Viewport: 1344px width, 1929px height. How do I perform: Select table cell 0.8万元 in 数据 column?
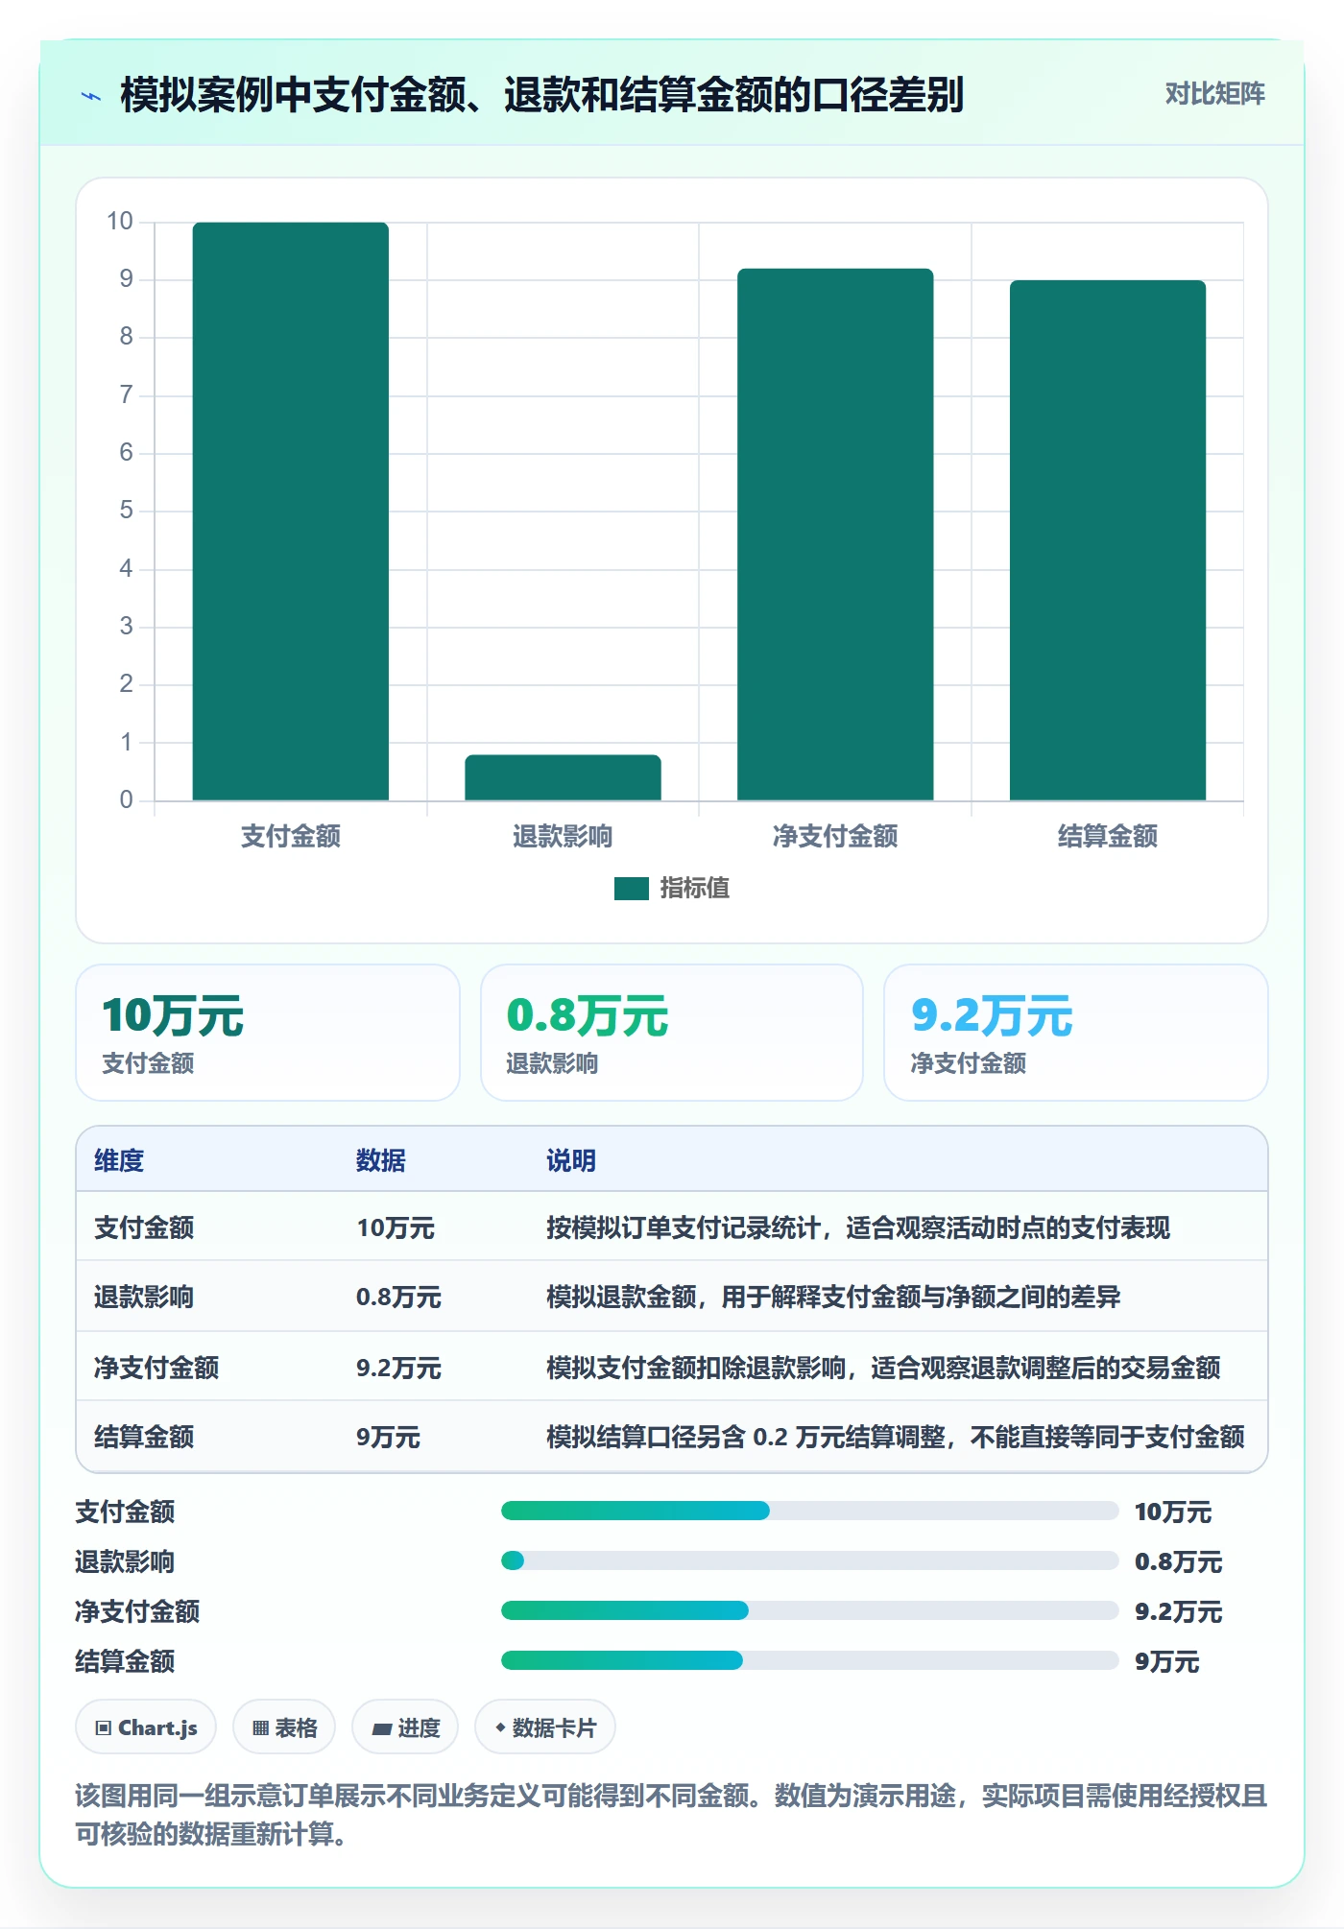398,1297
